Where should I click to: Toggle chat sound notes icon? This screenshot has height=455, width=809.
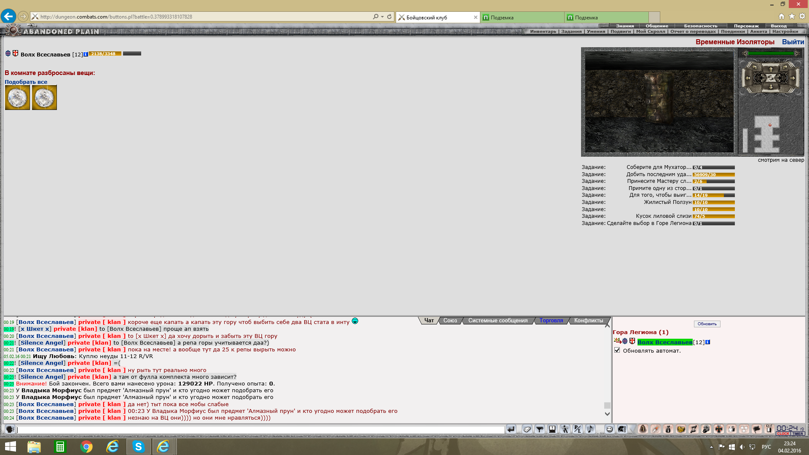point(590,429)
